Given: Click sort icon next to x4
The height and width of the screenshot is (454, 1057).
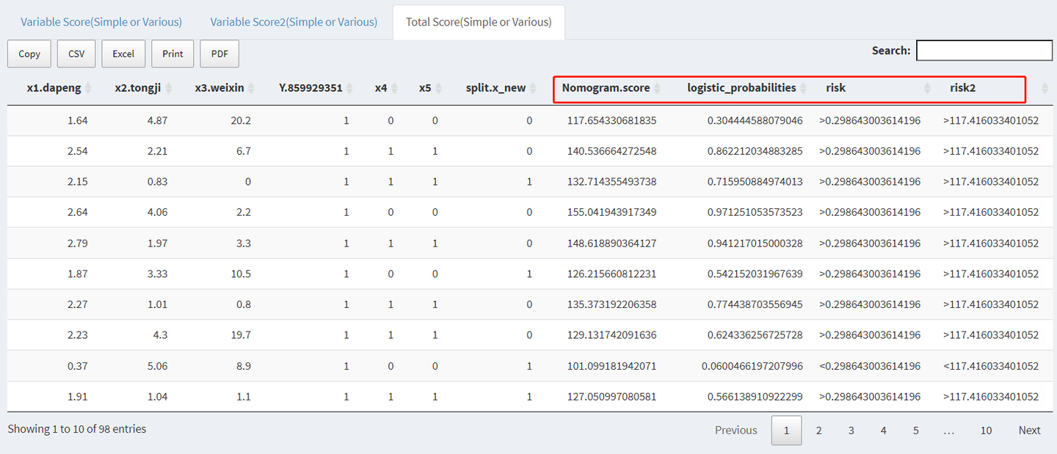Looking at the screenshot, I should [x=394, y=88].
